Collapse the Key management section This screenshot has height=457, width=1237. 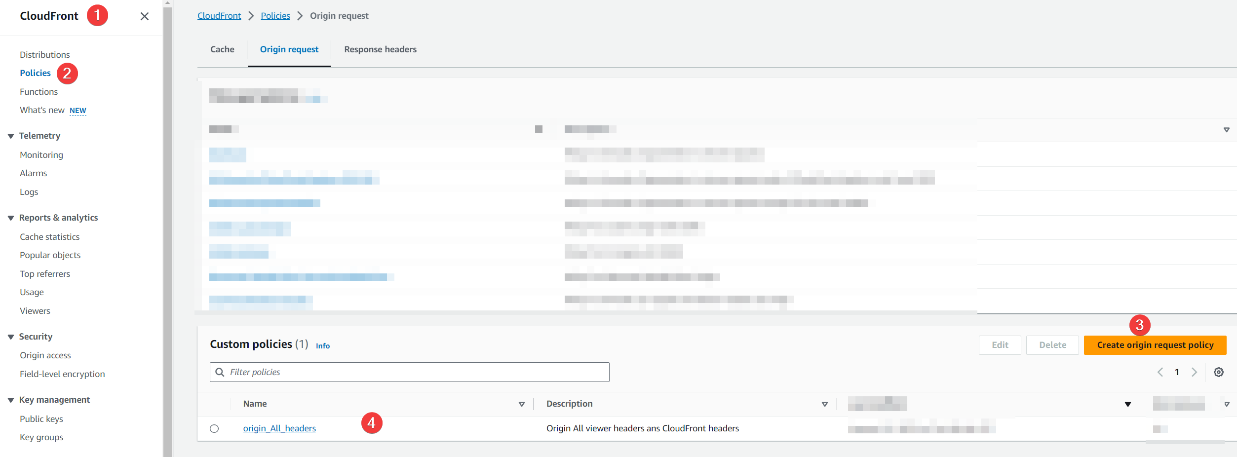click(11, 400)
